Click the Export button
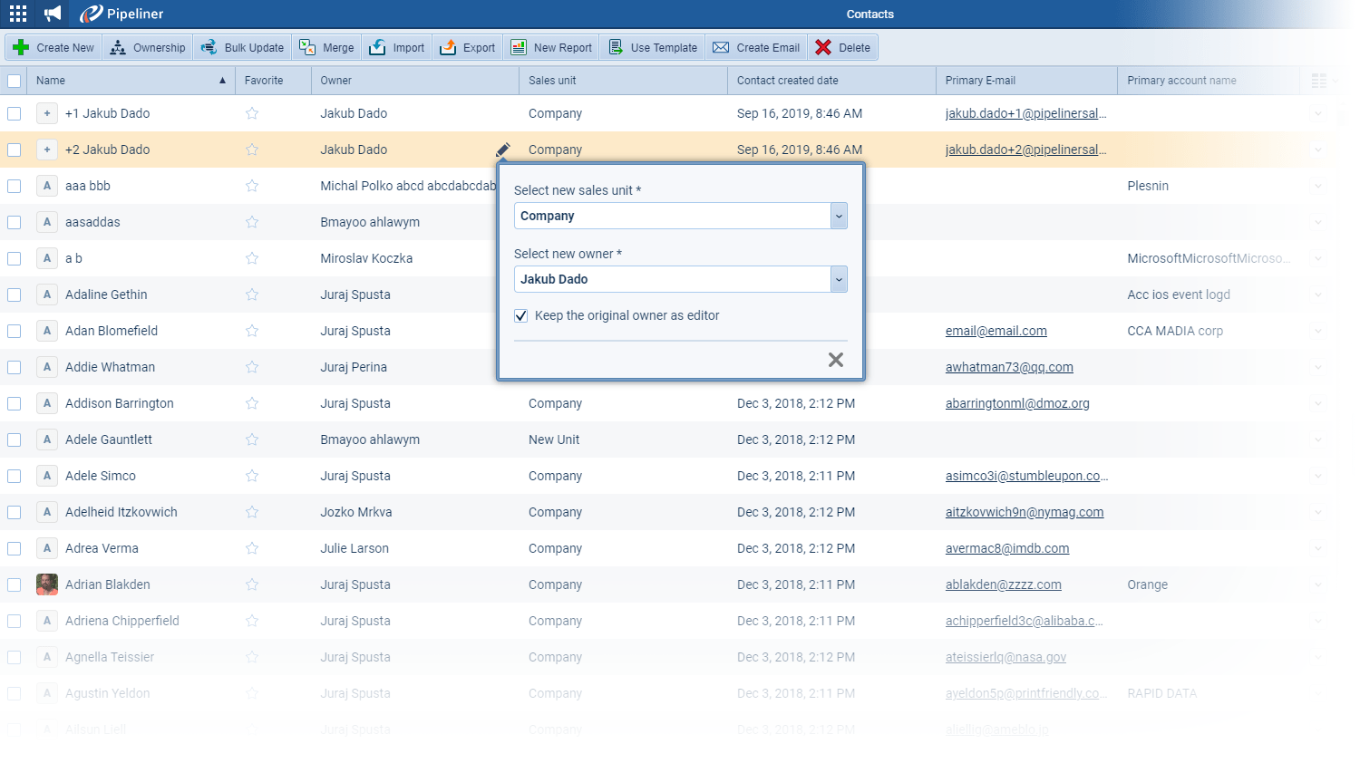 (468, 48)
